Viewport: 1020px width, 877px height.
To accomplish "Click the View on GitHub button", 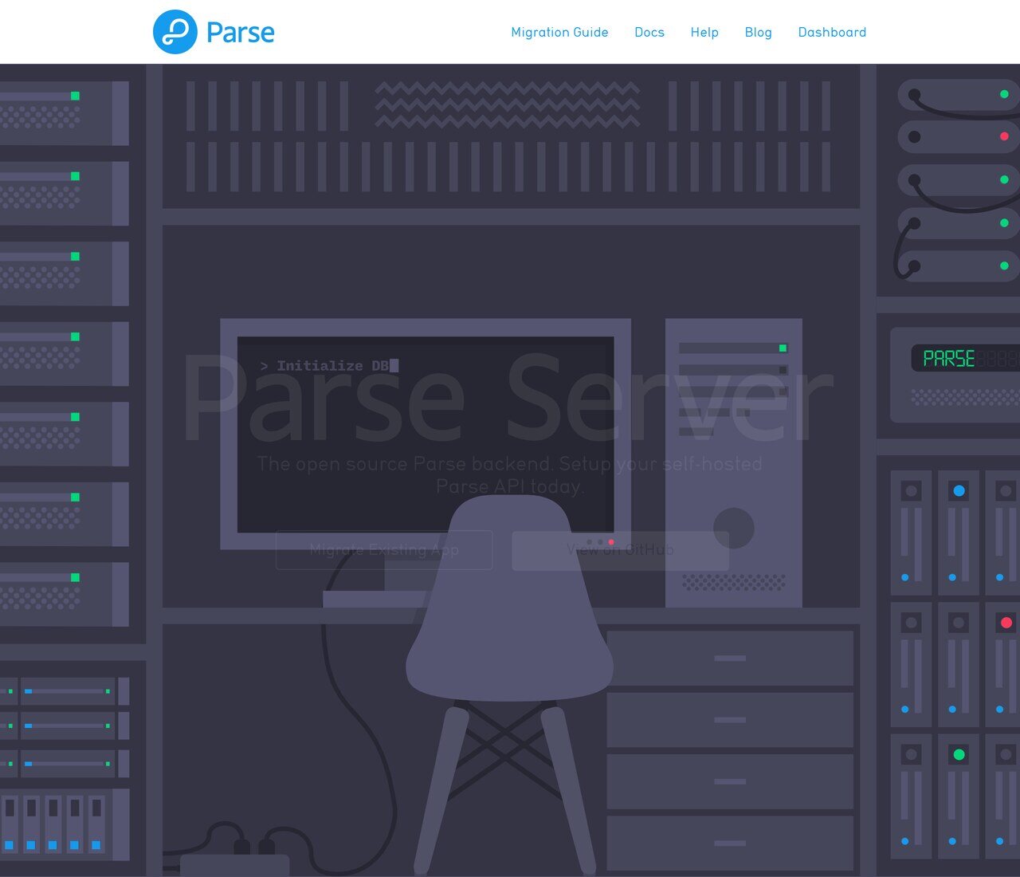I will [x=620, y=550].
